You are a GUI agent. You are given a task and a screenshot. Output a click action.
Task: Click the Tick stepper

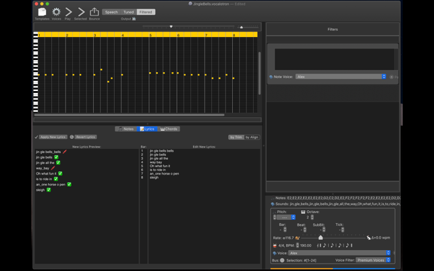coord(343,230)
